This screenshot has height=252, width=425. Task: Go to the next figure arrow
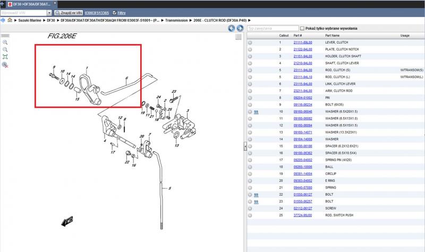tap(239, 28)
